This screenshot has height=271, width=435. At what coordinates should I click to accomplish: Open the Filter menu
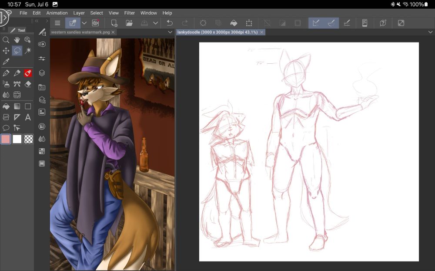click(129, 13)
